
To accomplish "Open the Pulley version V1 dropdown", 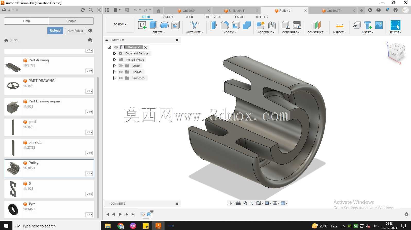I will 89,174.
